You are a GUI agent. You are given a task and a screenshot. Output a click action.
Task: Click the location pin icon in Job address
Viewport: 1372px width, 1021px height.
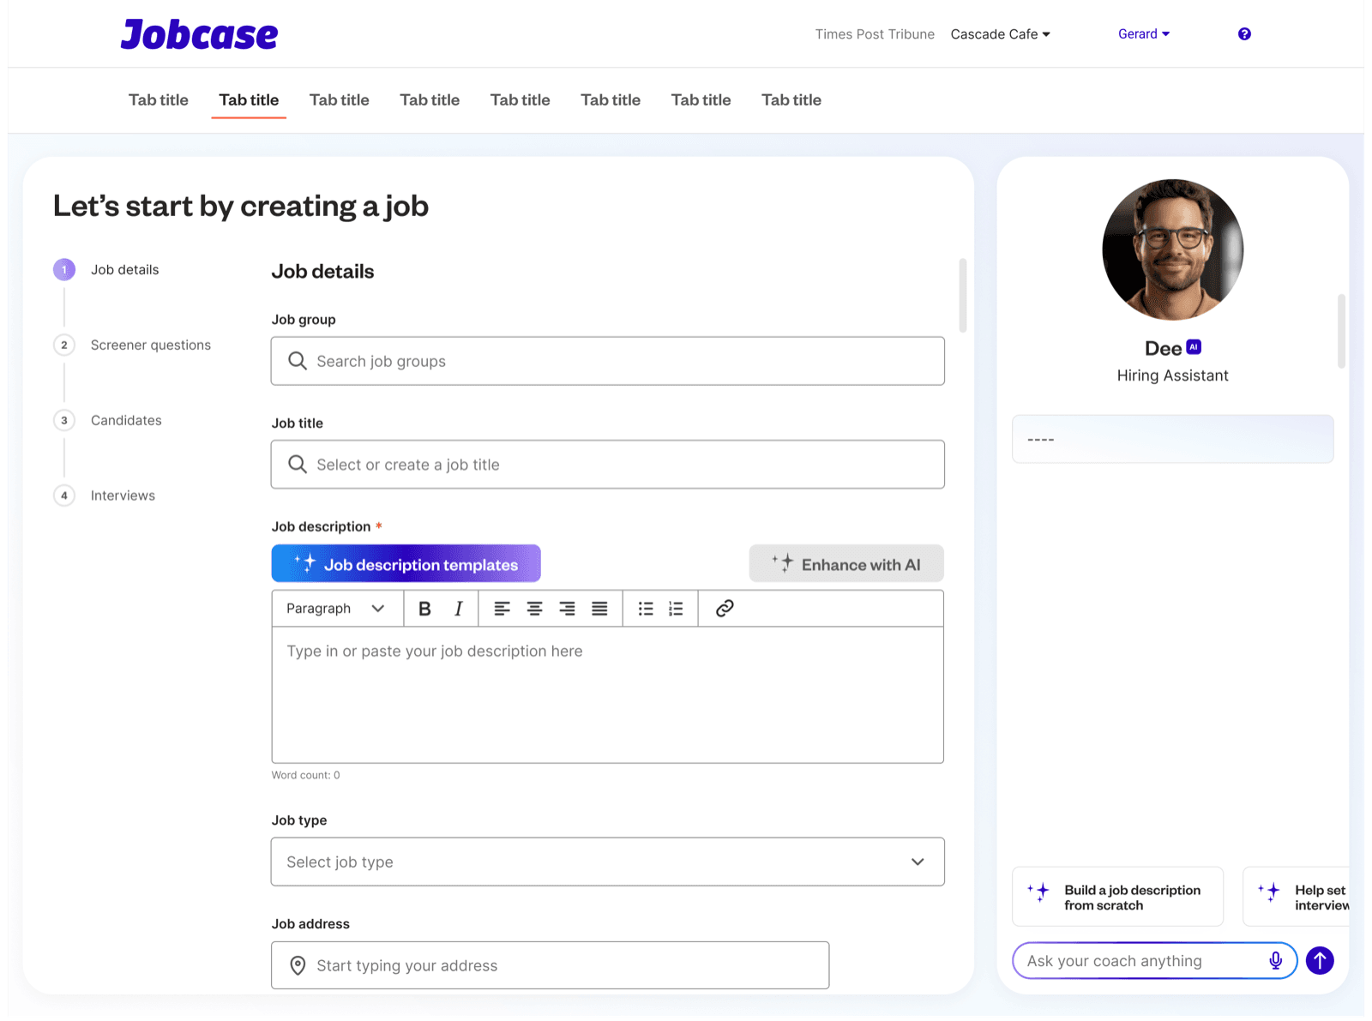pos(298,965)
